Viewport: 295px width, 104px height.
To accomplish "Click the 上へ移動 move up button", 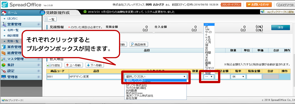I will point(74,65).
